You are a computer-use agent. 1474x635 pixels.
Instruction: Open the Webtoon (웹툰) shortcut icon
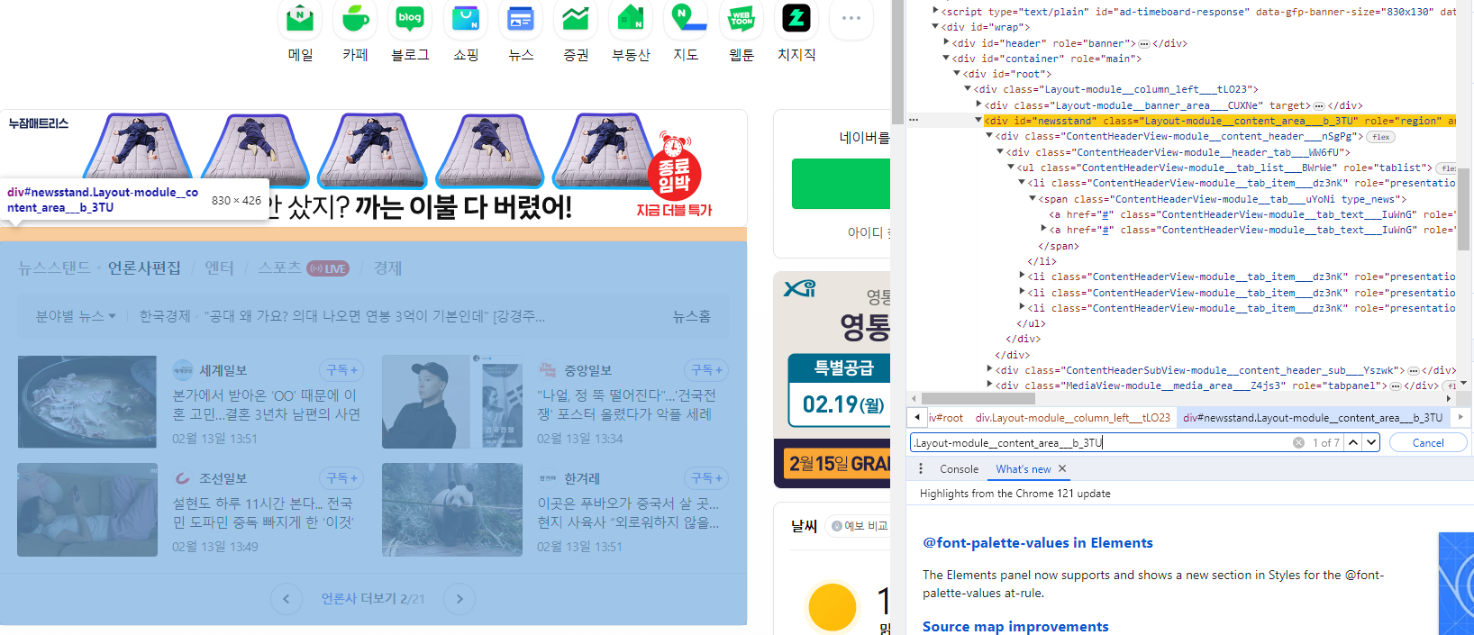point(742,18)
